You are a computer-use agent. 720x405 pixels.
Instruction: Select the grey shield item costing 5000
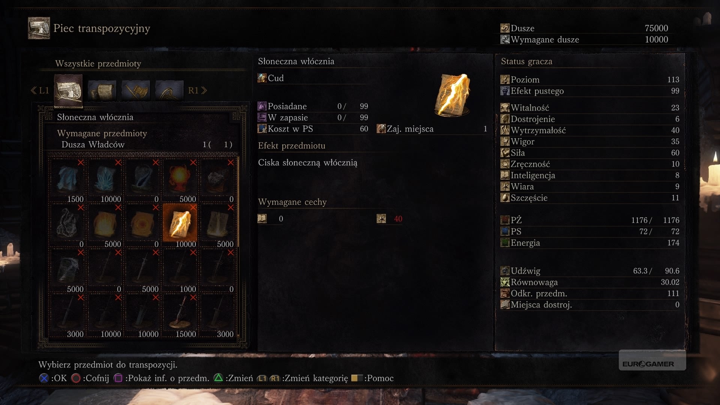pos(67,271)
